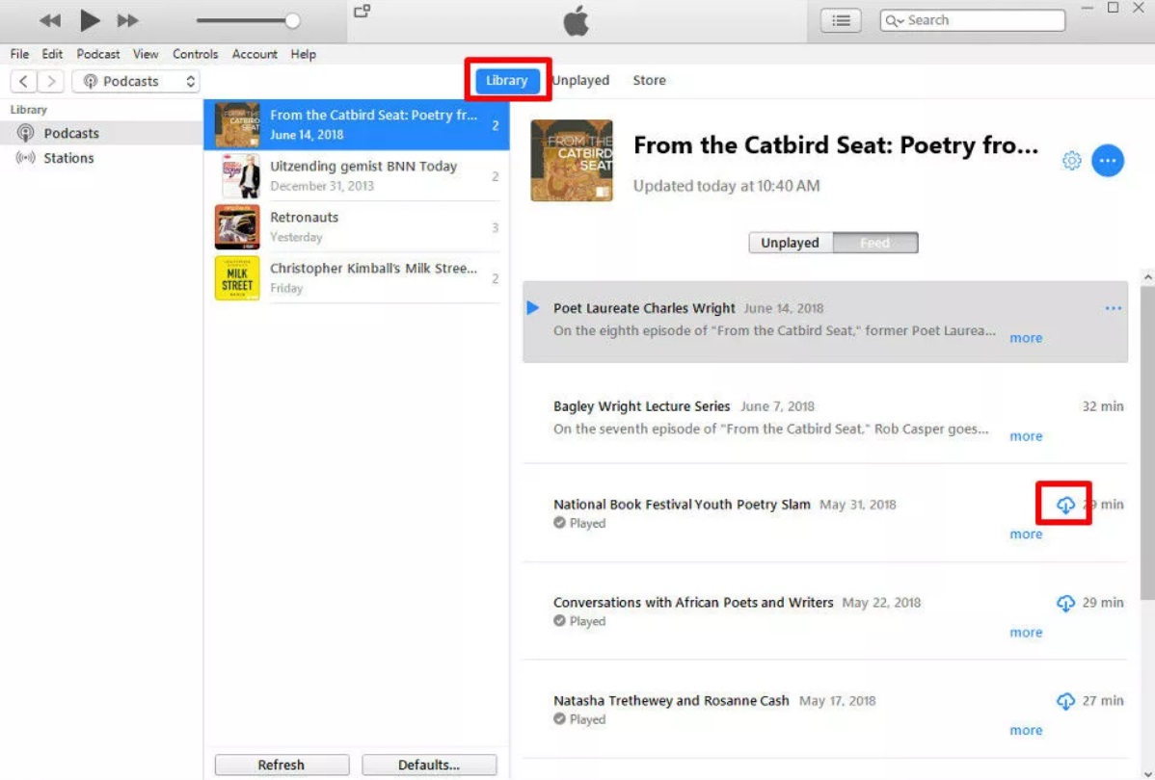
Task: Select From the Catbird Seat podcast row
Action: point(357,125)
